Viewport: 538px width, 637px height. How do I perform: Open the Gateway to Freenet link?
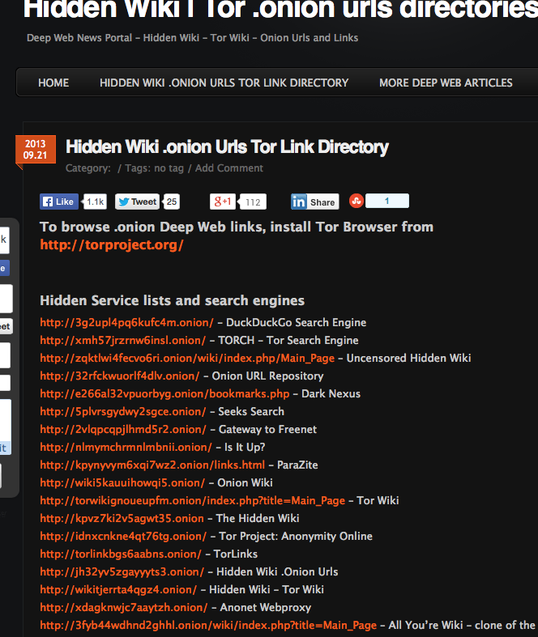click(x=123, y=430)
